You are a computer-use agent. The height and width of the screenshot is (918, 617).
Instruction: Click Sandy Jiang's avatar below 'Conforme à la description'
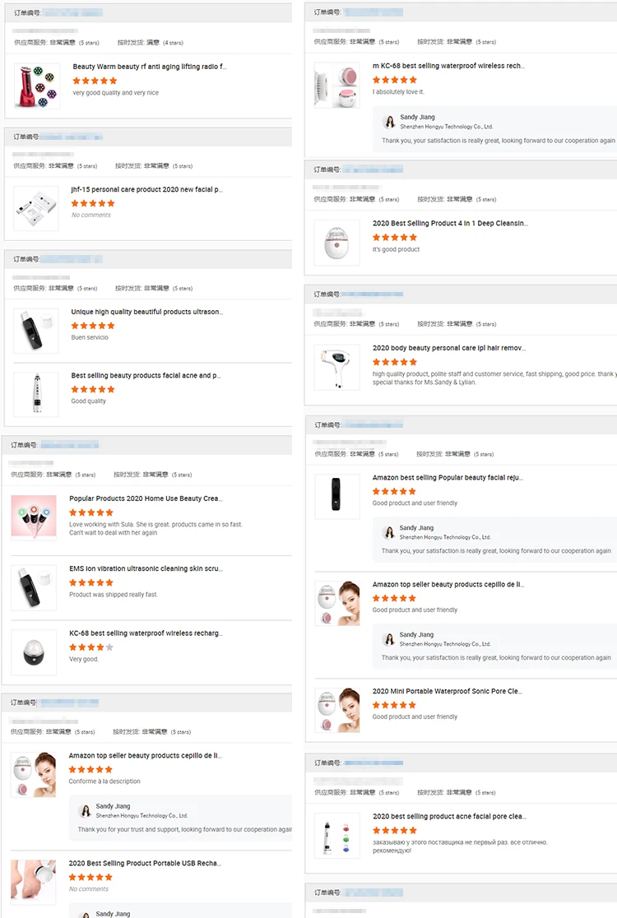click(x=85, y=811)
